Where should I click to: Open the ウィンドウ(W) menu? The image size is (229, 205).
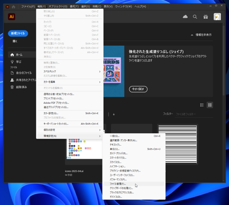click(x=123, y=7)
